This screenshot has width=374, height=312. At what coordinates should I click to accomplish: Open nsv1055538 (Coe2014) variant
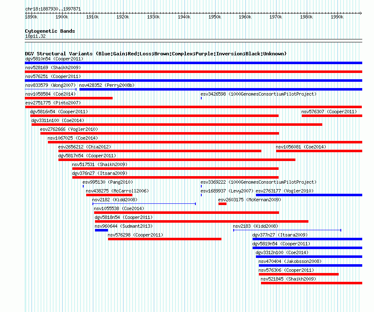[119, 208]
